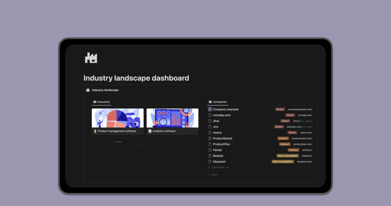The image size is (391, 206).
Task: Open the Redash company entry
Action: [218, 156]
